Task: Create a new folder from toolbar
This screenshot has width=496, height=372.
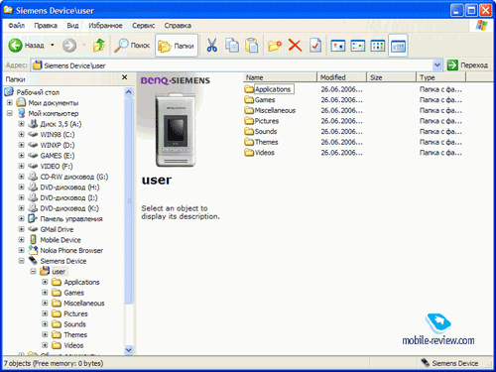Action: click(275, 46)
